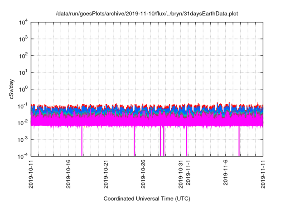Viewport: 290px width, 203px height.
Task: Click the Coordinated Universal Time (UTC) axis label
Action: pos(147,199)
